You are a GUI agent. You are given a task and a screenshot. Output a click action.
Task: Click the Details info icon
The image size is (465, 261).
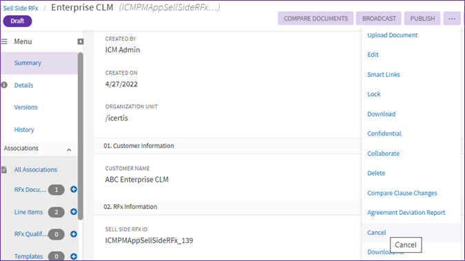point(4,85)
